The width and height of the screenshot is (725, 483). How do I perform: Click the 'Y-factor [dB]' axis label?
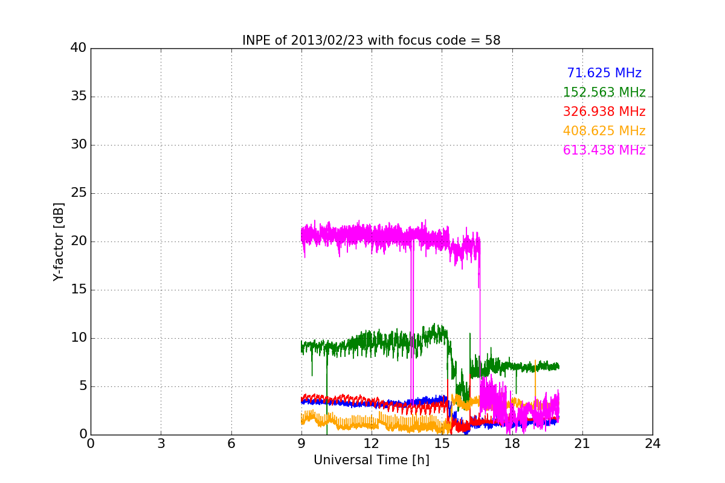click(x=59, y=241)
